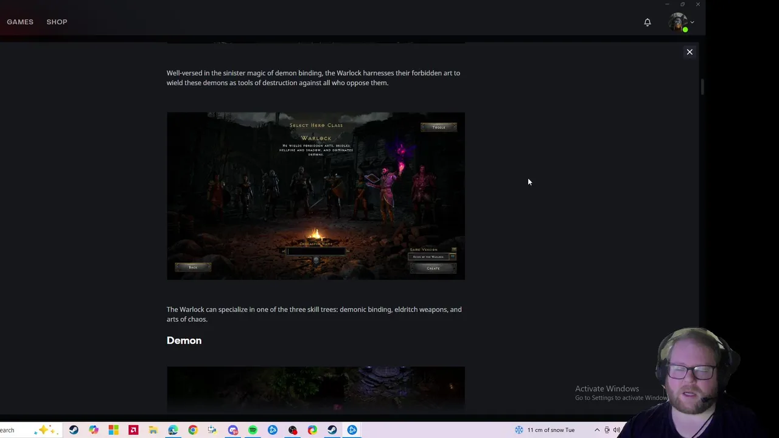Open the notifications bell
This screenshot has height=438, width=779.
[x=648, y=23]
